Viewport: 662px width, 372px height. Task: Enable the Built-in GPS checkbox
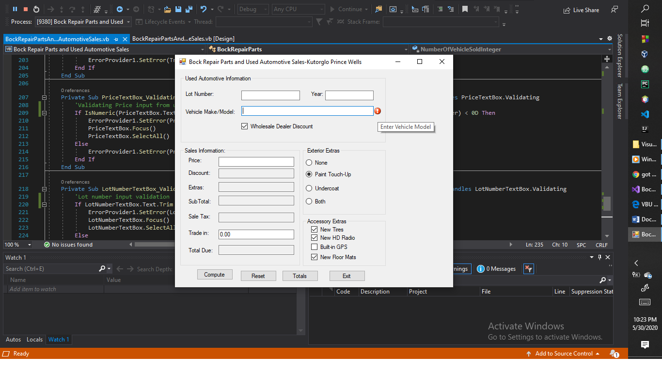[314, 247]
